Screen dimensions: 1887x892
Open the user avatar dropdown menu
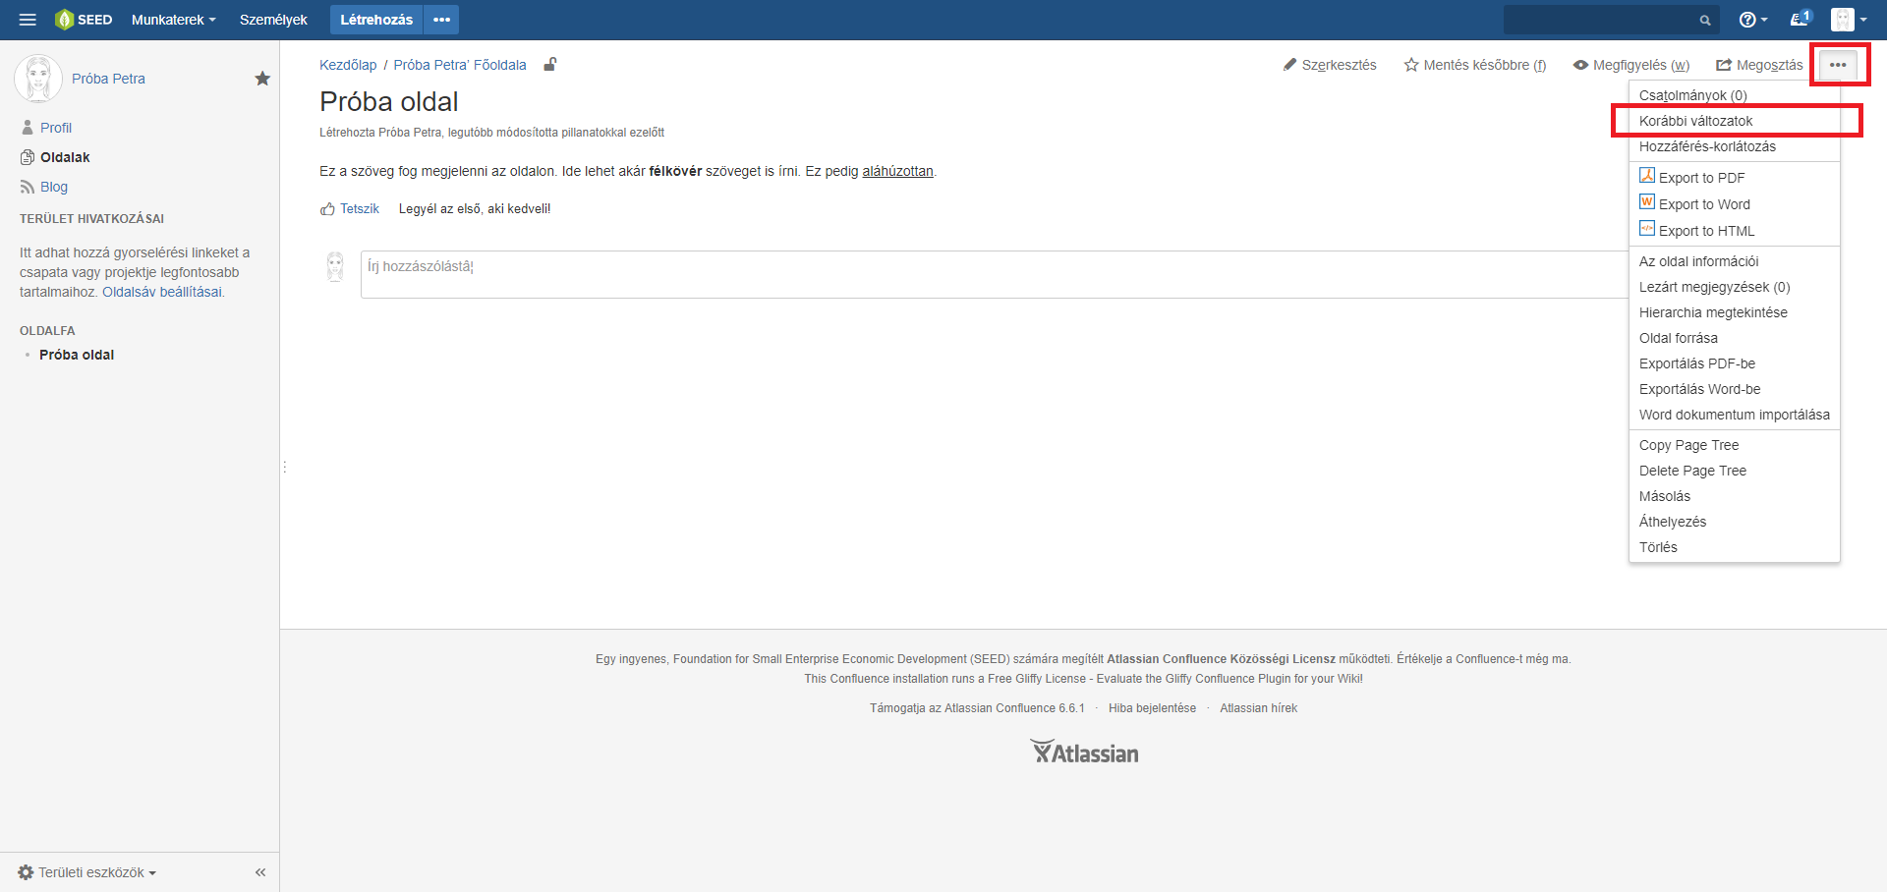1848,20
